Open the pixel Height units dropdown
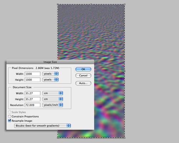The width and height of the screenshot is (179, 143). pos(50,80)
